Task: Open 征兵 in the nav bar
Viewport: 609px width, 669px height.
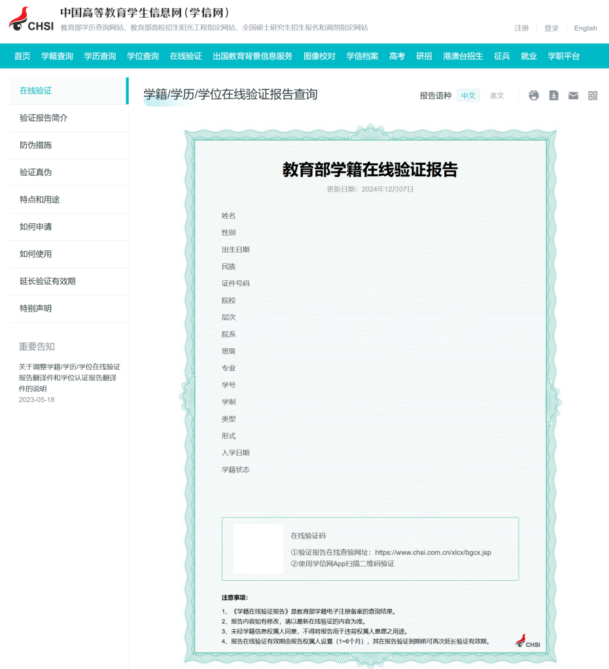Action: [x=502, y=56]
